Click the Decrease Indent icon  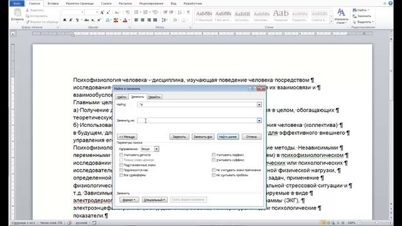(x=165, y=13)
